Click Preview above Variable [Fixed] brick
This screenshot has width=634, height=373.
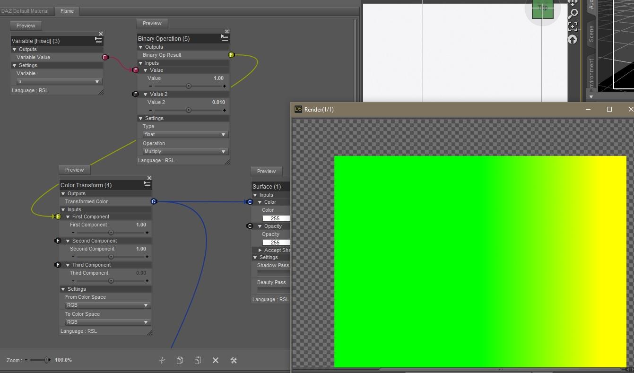[x=26, y=26]
